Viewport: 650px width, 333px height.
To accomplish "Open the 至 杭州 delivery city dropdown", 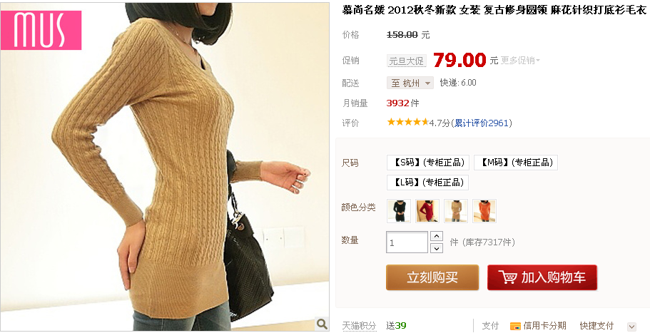I will (x=410, y=83).
